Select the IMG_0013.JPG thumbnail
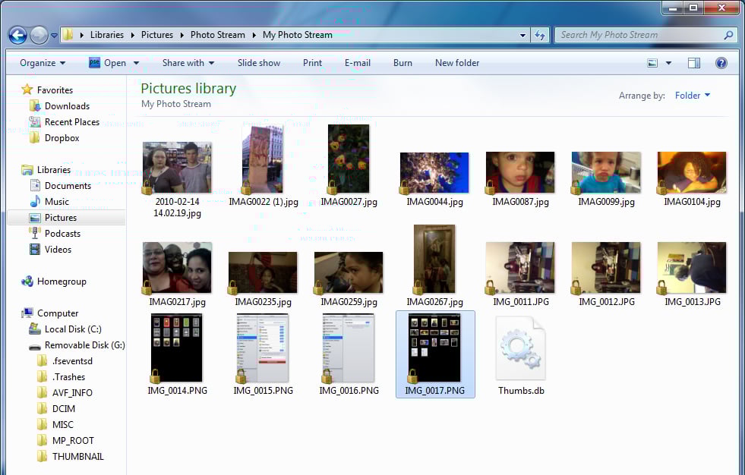Image resolution: width=745 pixels, height=475 pixels. coord(692,268)
